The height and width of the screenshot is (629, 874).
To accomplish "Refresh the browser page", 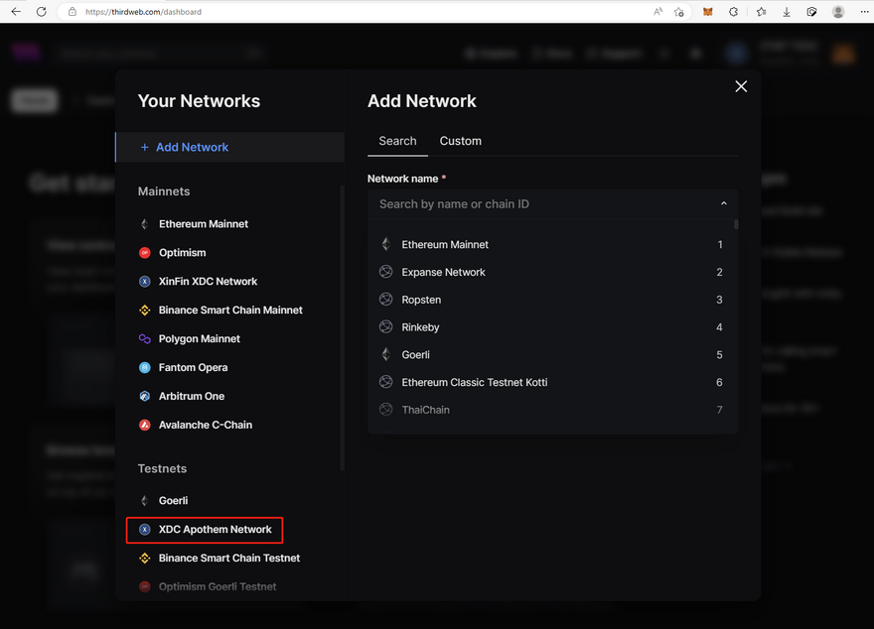I will [41, 12].
